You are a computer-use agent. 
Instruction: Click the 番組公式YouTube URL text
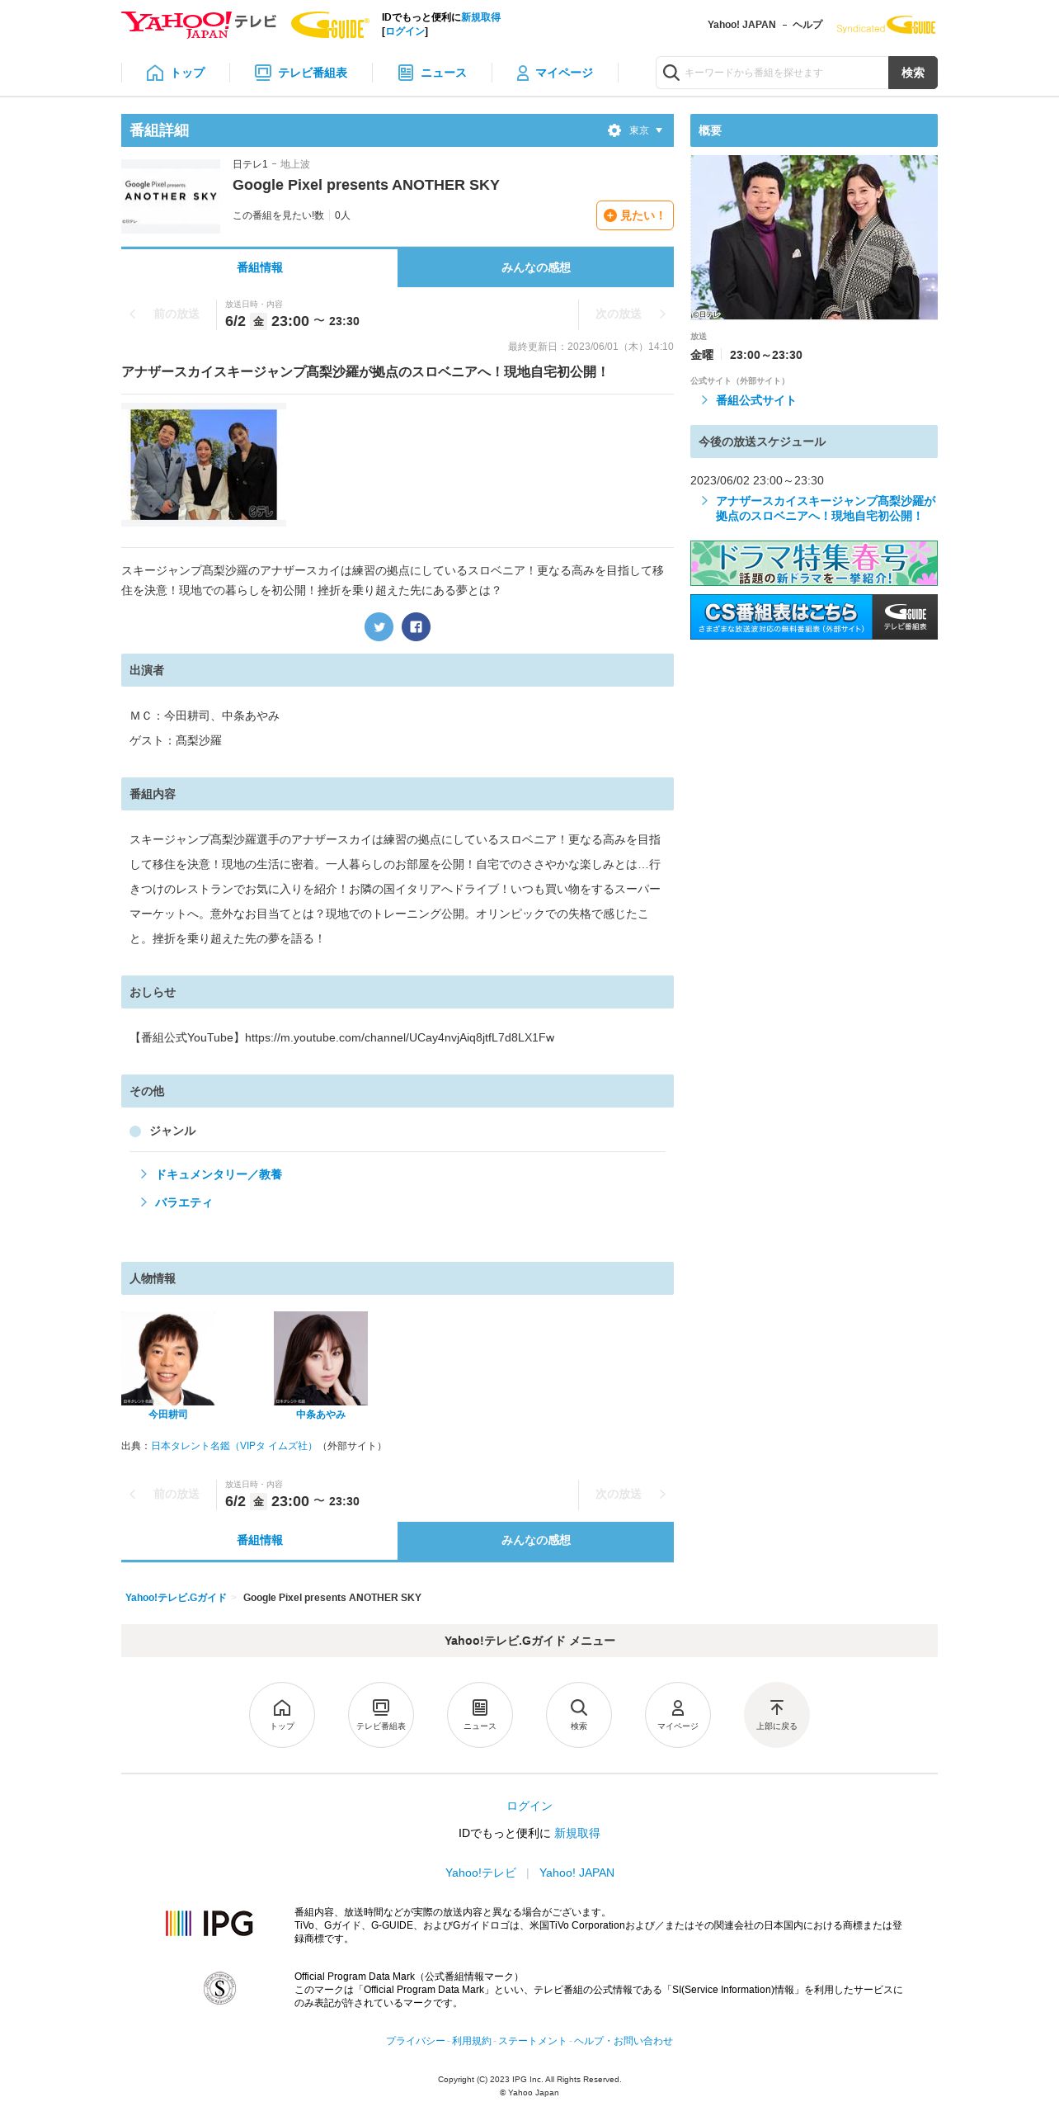coord(399,1037)
